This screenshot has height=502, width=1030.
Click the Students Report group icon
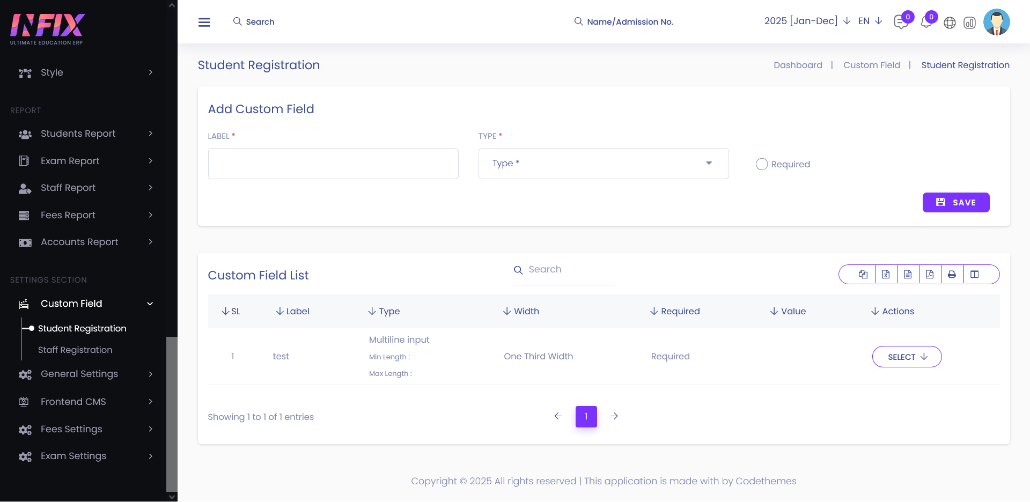coord(25,134)
